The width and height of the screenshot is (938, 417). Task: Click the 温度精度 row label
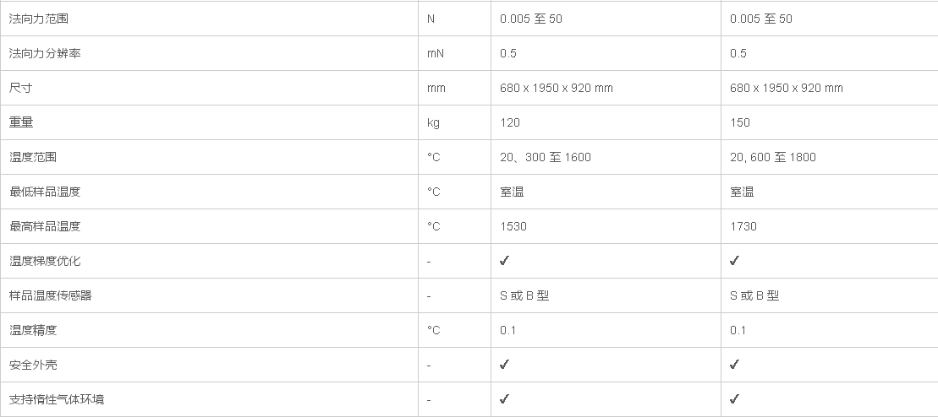coord(33,330)
